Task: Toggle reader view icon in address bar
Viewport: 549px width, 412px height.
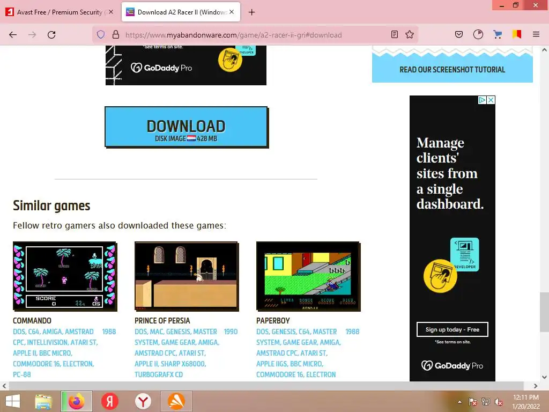Action: (395, 34)
